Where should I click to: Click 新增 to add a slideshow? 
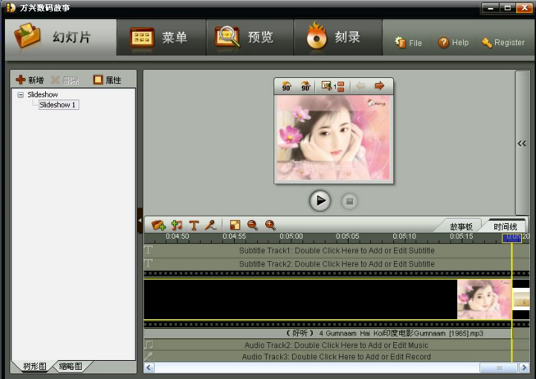coord(30,80)
